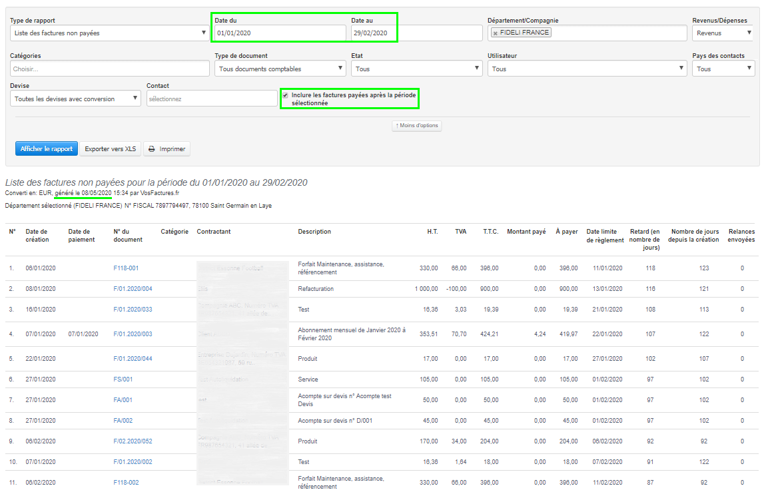The image size is (768, 492).
Task: Export report with Exporter vers XLS
Action: point(110,149)
